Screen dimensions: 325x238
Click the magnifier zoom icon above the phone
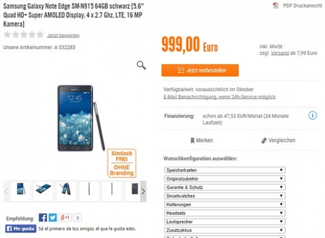pos(141,65)
